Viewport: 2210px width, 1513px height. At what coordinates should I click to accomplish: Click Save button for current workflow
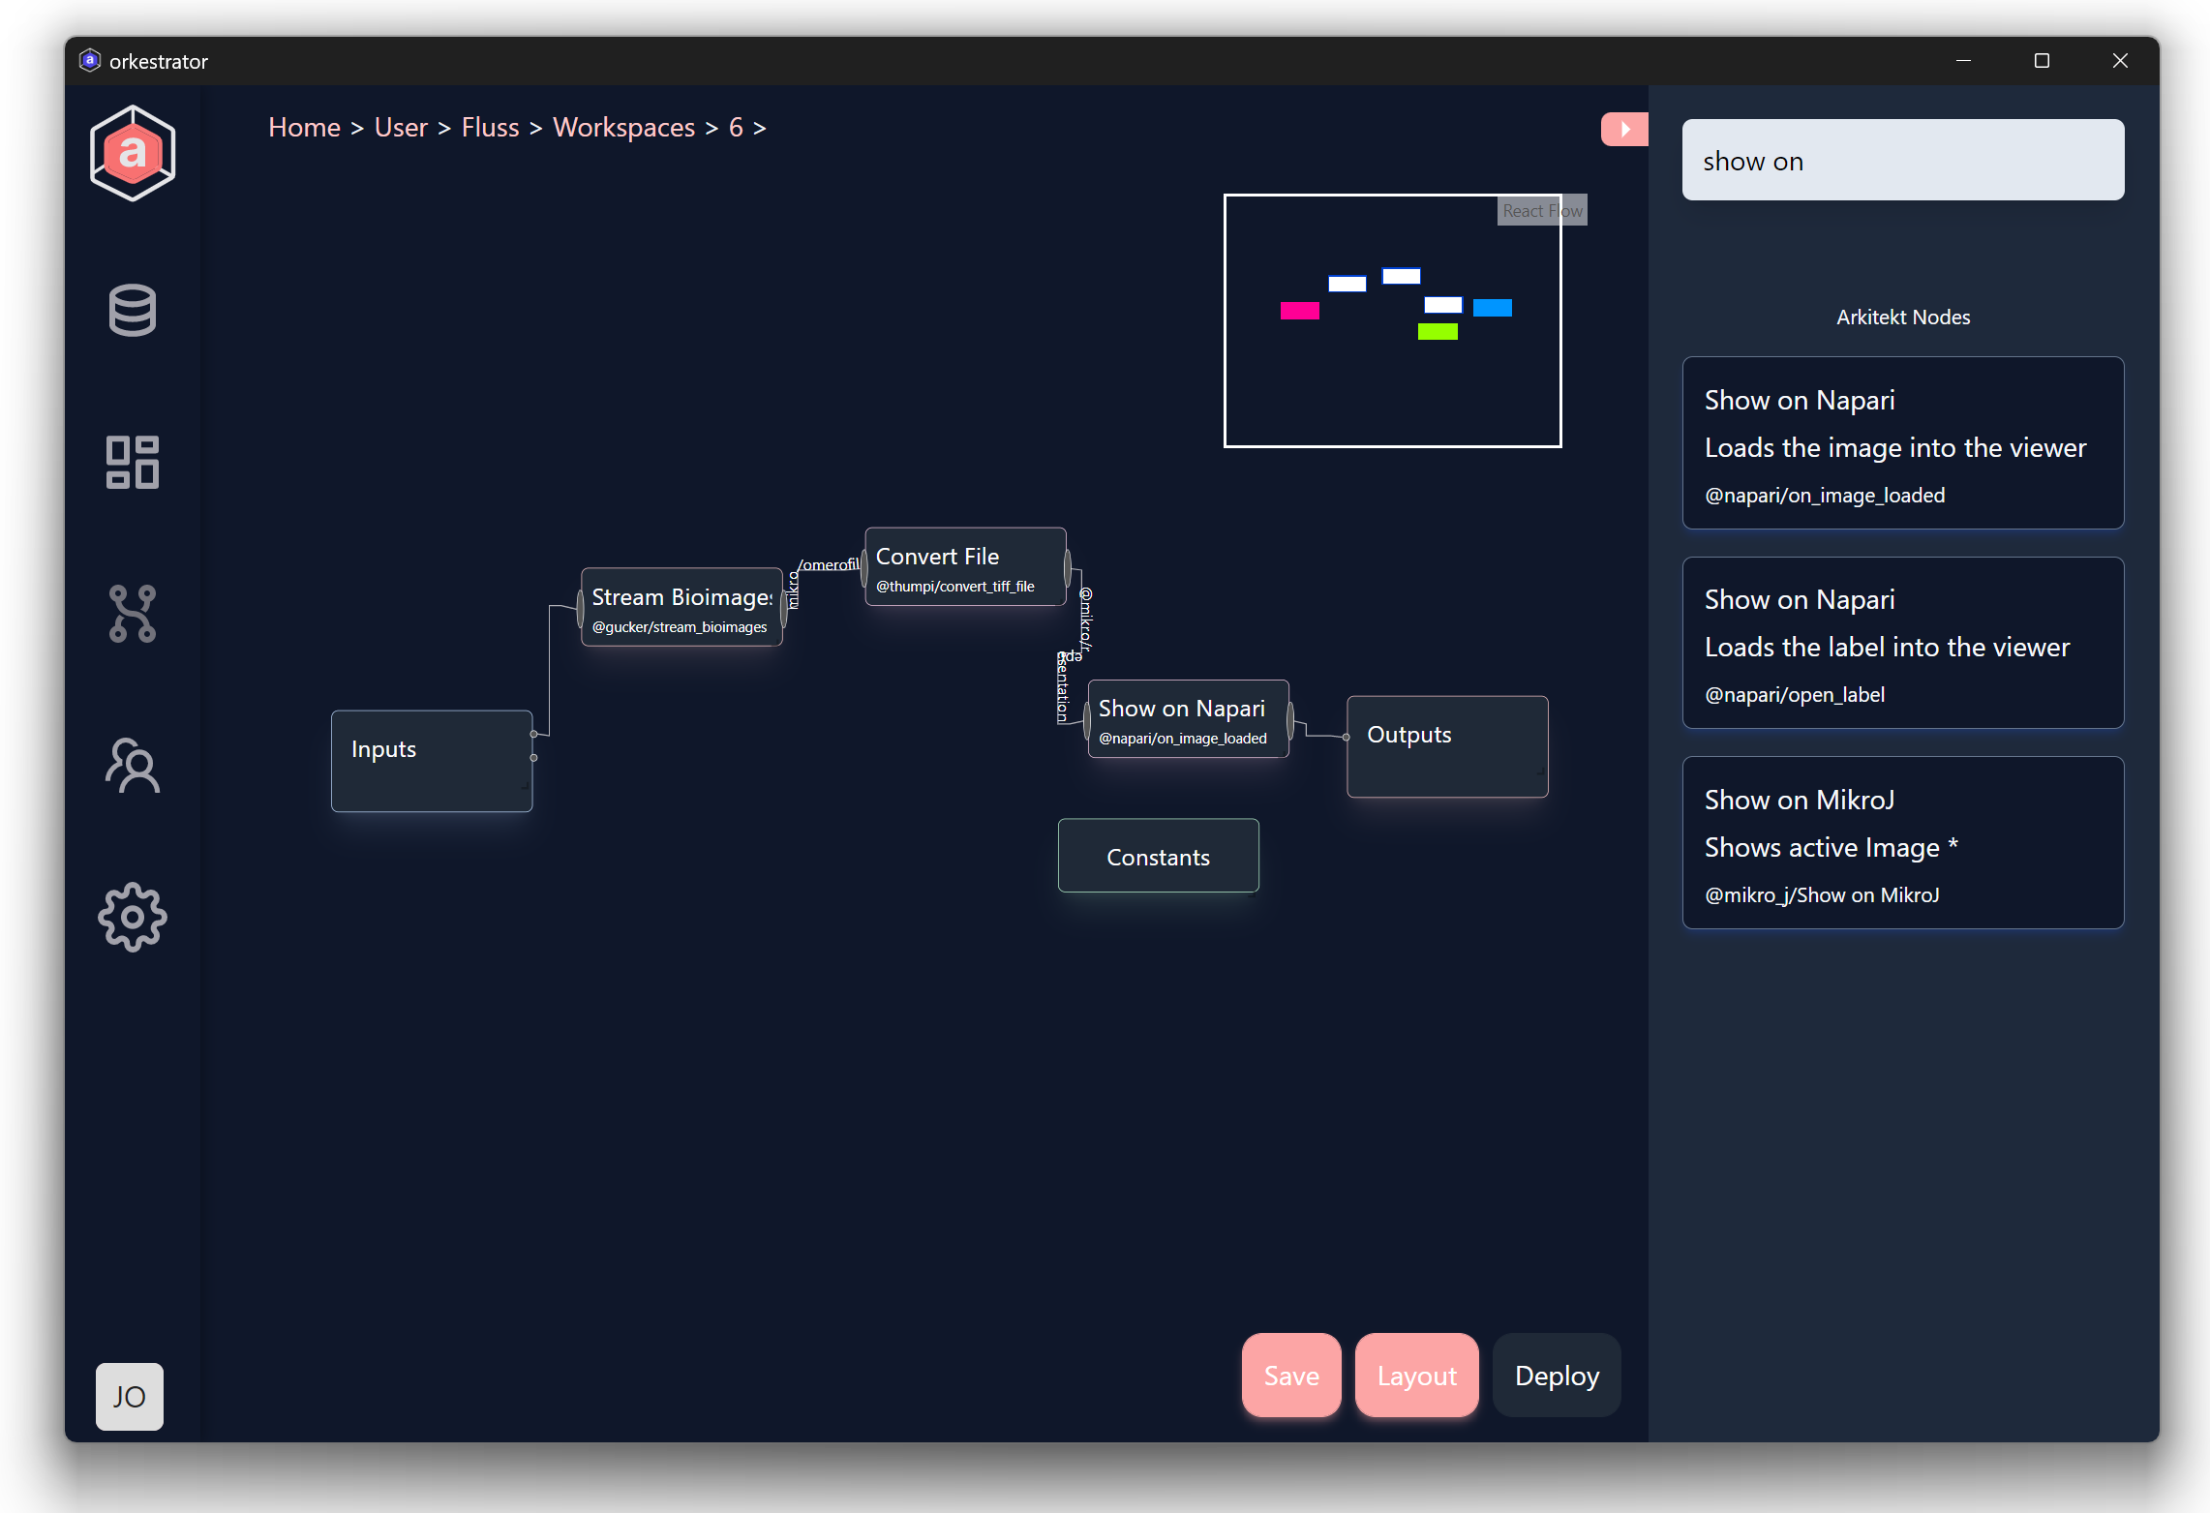coord(1289,1376)
